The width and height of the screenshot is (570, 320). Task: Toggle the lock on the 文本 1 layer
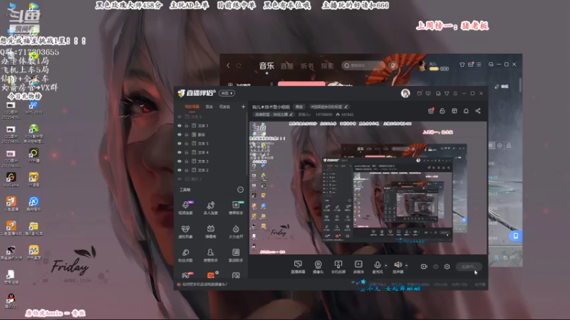pyautogui.click(x=187, y=126)
